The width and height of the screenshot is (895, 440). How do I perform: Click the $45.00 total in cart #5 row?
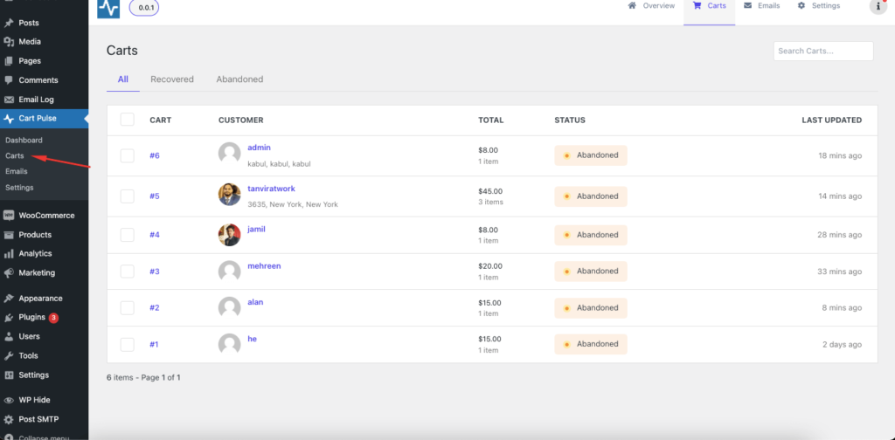[x=490, y=191]
